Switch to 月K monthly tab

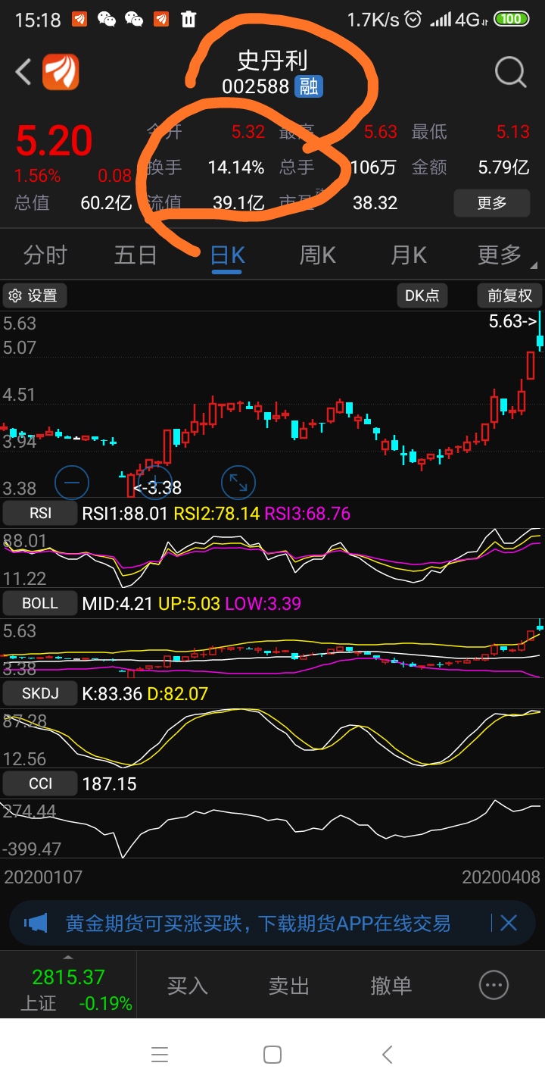coord(409,255)
